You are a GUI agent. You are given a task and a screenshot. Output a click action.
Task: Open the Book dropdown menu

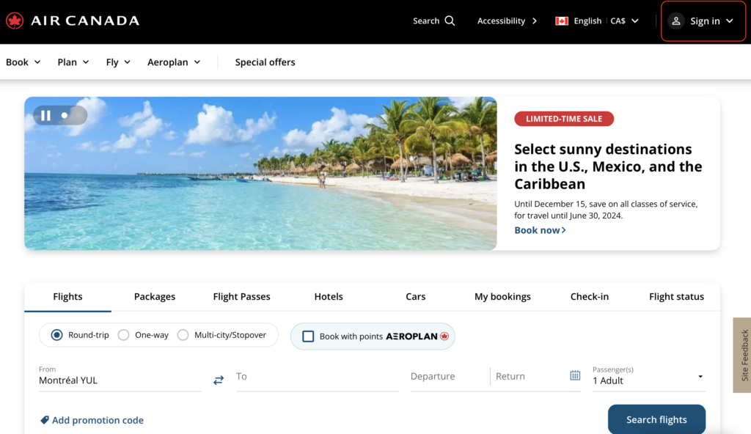pyautogui.click(x=22, y=62)
